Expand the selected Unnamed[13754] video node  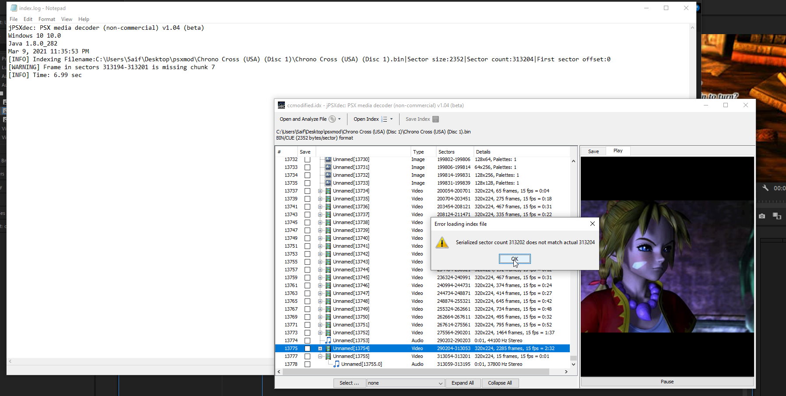[320, 348]
